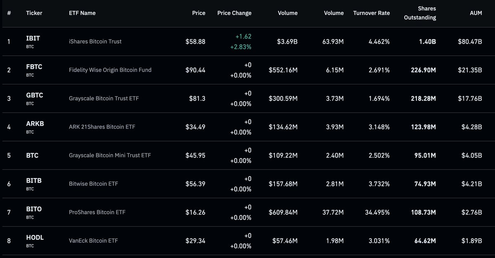
Task: Sort by the Turnover Rate column header
Action: (371, 13)
